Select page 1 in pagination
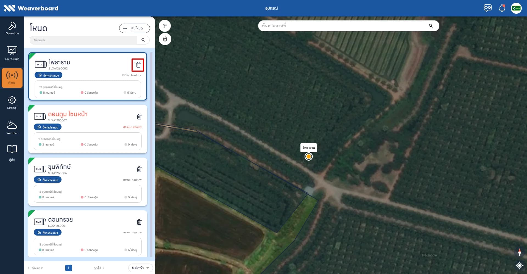Image resolution: width=527 pixels, height=274 pixels. 69,268
